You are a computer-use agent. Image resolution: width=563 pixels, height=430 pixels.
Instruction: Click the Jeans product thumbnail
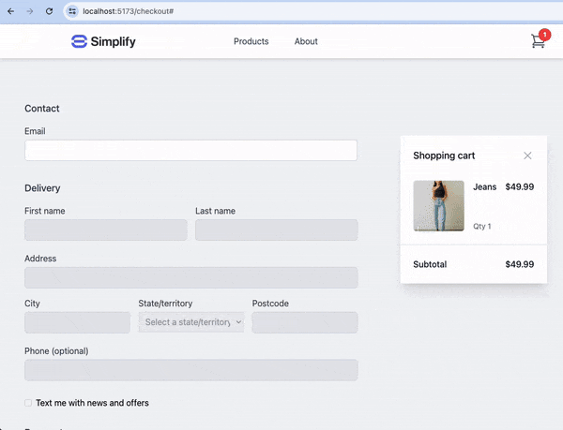pos(438,206)
